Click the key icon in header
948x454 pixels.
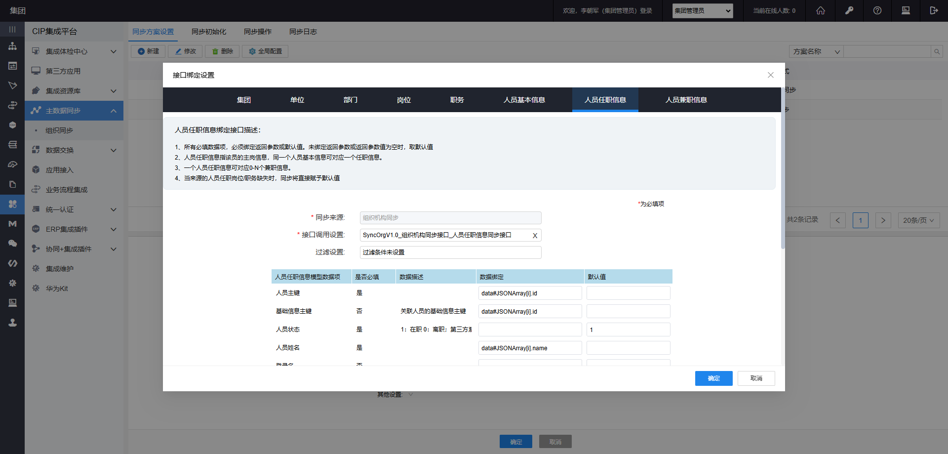(849, 10)
